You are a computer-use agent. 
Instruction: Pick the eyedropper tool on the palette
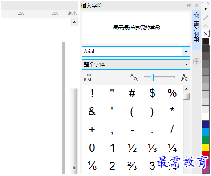(206, 18)
